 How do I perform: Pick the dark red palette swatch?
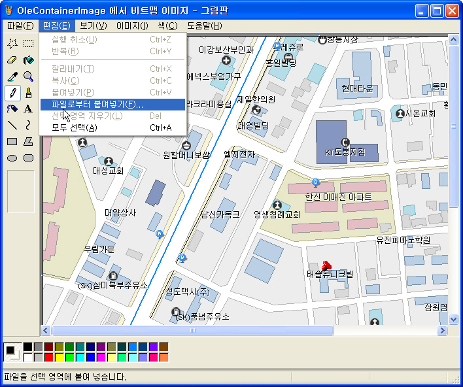click(49, 347)
